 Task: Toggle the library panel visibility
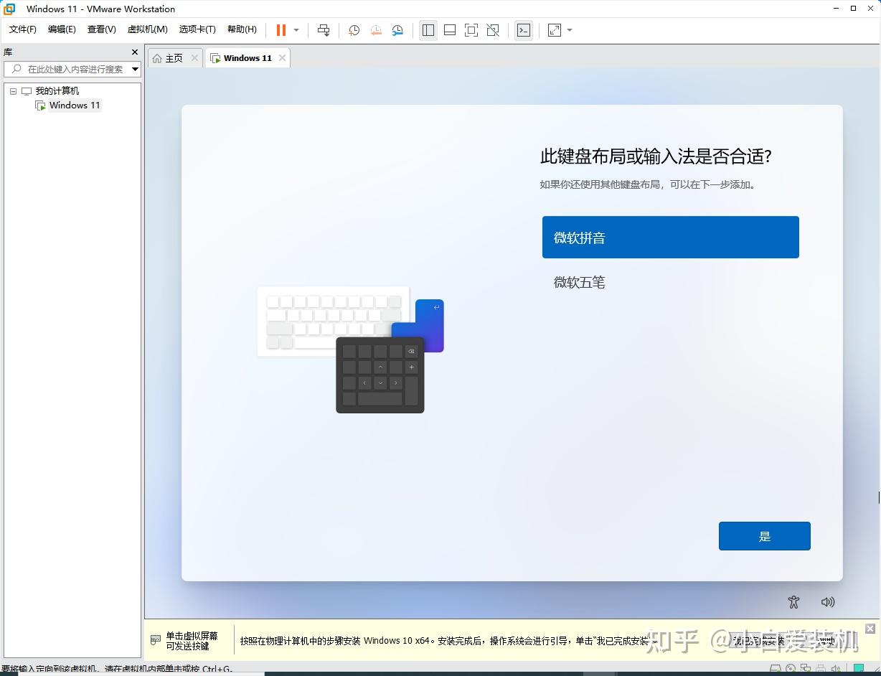coord(428,30)
